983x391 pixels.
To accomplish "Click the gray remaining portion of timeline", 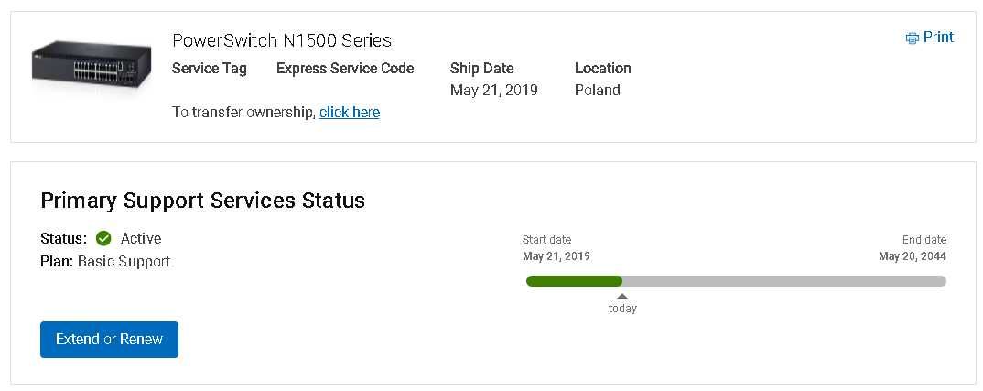I will [783, 281].
